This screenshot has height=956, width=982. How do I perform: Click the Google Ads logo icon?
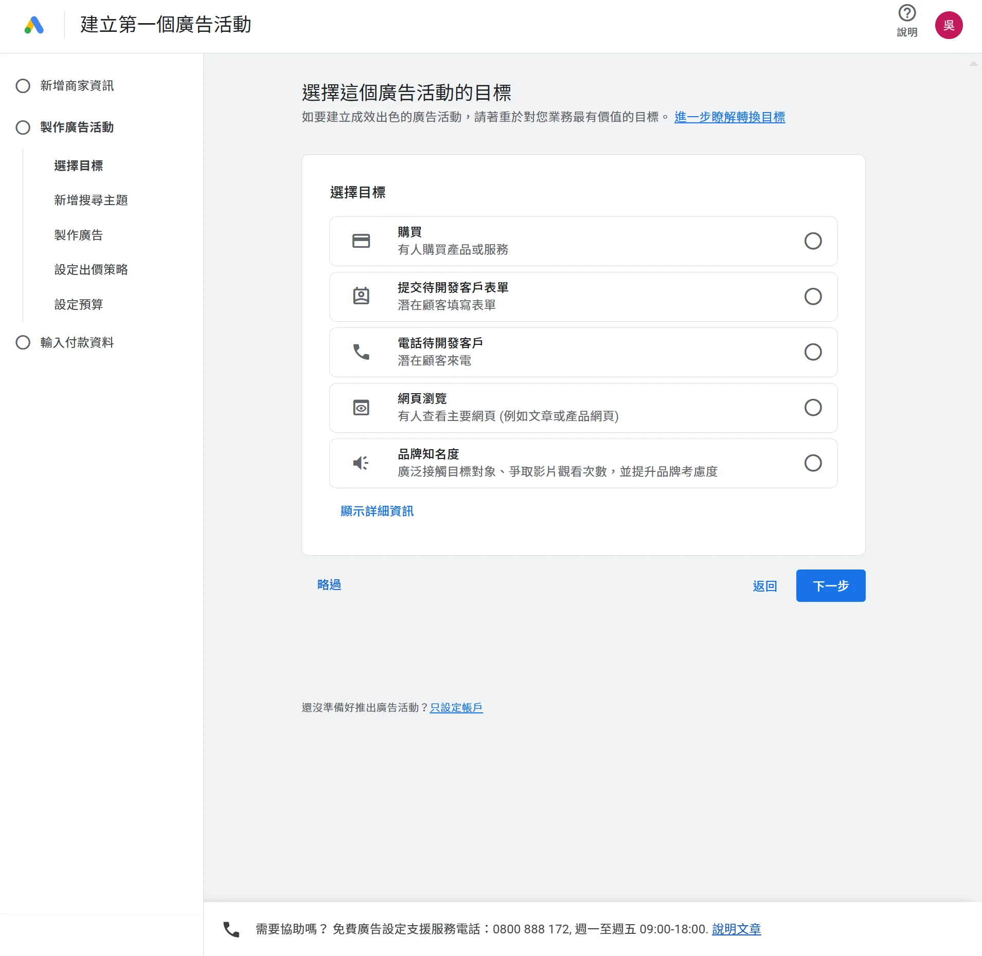[34, 25]
